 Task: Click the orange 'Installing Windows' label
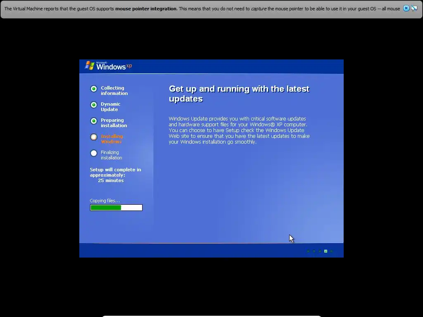[112, 139]
